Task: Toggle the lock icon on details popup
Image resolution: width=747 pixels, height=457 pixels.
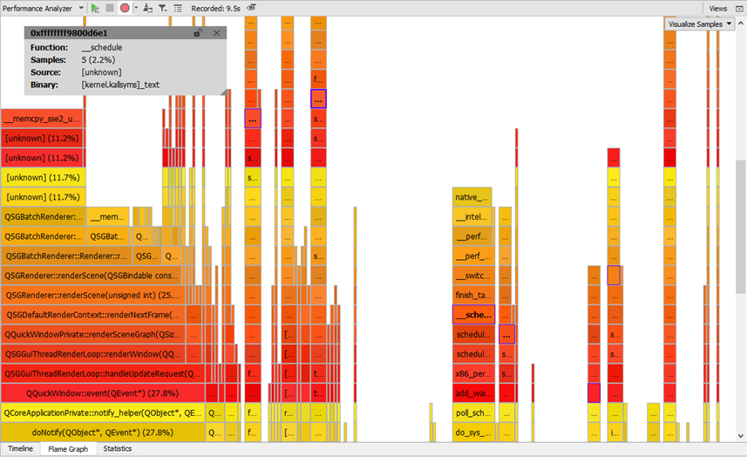Action: point(198,33)
